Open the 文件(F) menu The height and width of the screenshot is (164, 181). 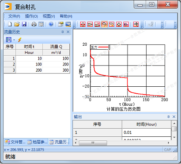click(x=14, y=16)
